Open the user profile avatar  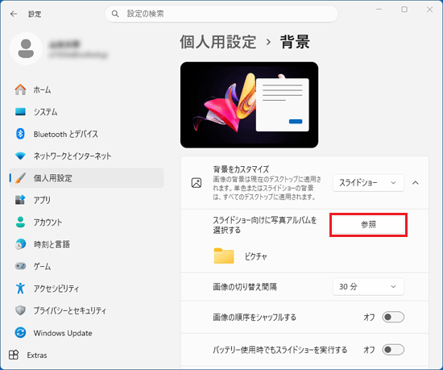26,48
